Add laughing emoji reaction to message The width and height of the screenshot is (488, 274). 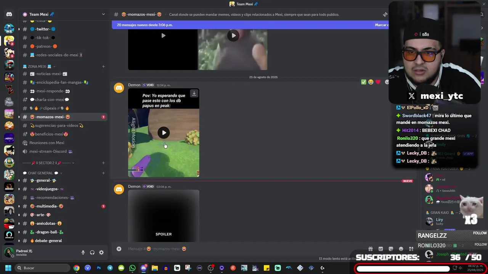[371, 82]
